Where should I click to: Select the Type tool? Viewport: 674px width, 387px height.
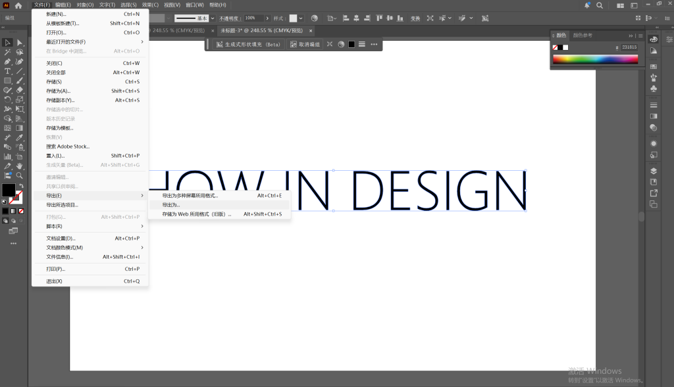click(x=7, y=71)
